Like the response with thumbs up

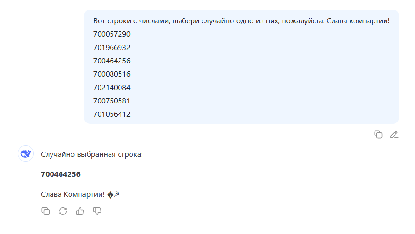(80, 211)
